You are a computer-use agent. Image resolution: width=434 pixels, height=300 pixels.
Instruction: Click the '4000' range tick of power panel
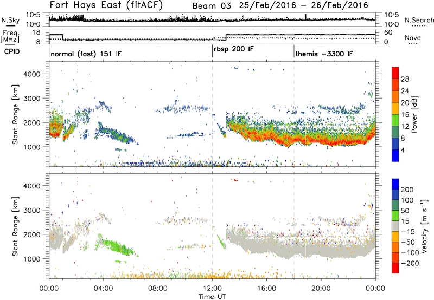32,74
